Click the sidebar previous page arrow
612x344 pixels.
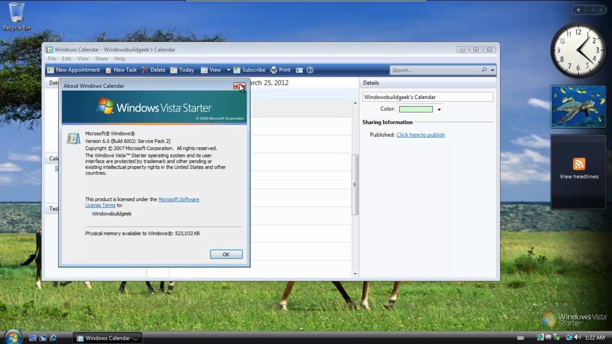[591, 10]
